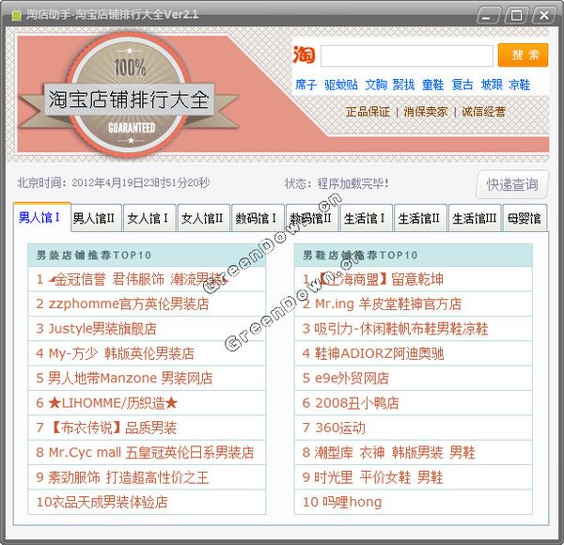This screenshot has width=564, height=545.
Task: Switch to the 男人馆II tab
Action: 97,218
